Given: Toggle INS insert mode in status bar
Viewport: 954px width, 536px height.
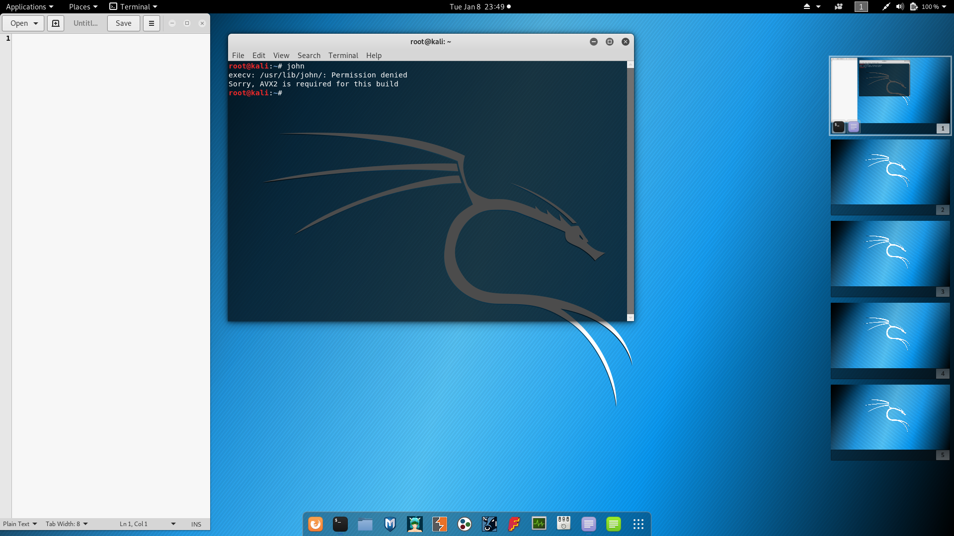Looking at the screenshot, I should point(196,524).
